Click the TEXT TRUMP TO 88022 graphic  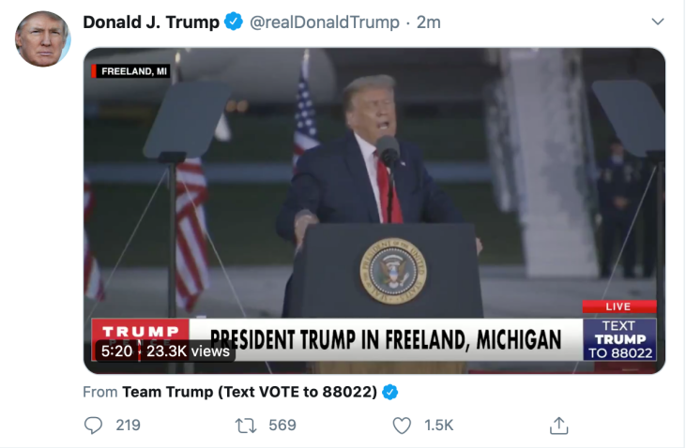pos(619,339)
